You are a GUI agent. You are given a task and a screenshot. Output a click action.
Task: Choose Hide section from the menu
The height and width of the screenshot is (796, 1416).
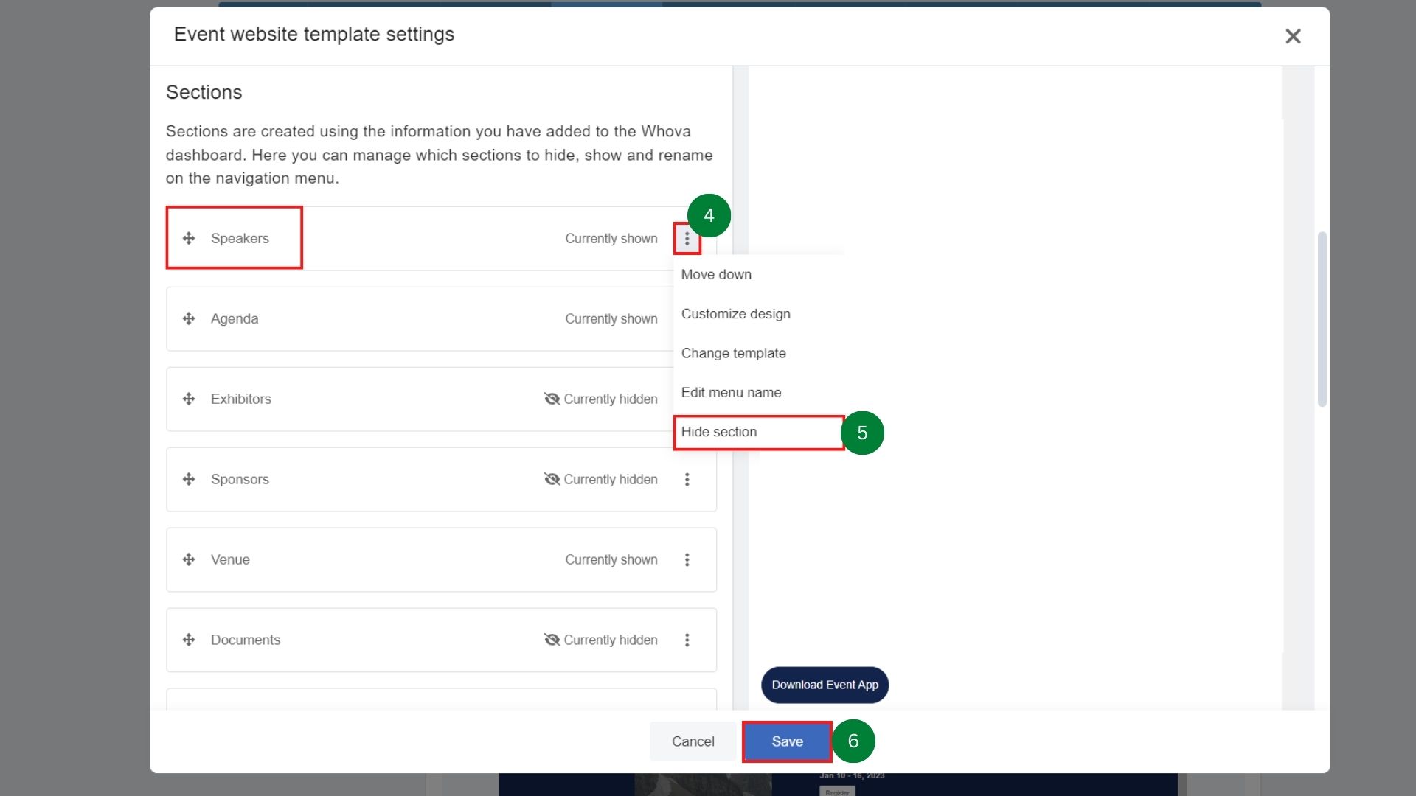[x=719, y=432]
